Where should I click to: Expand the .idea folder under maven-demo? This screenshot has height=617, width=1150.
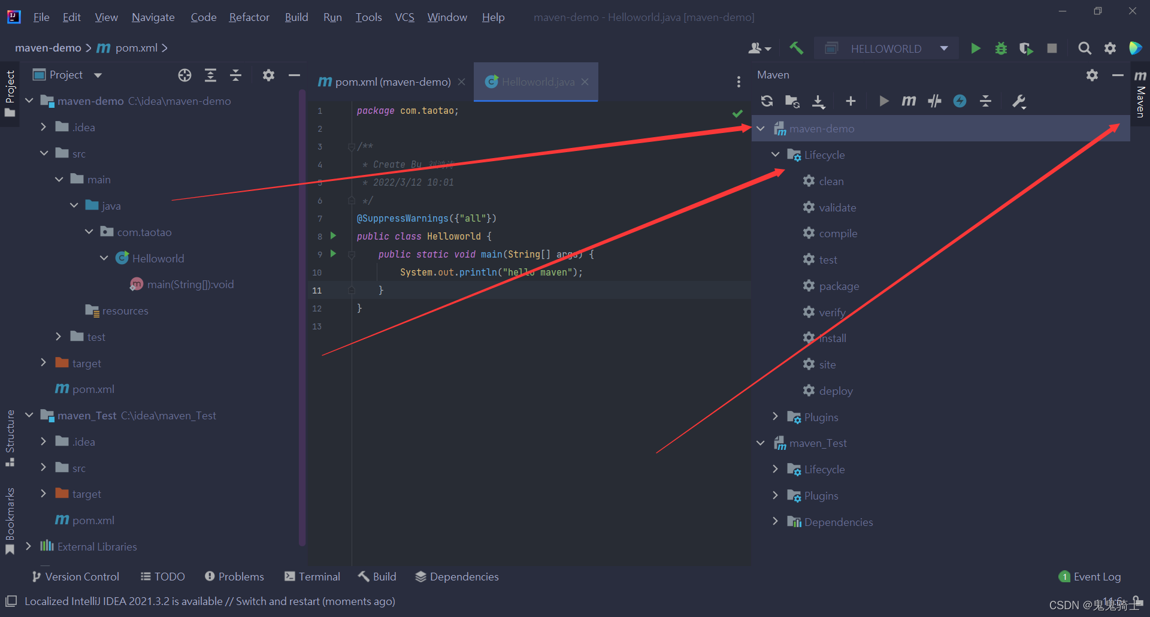[x=43, y=127]
